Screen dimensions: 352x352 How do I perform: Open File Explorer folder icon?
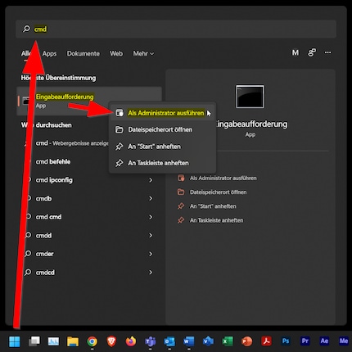pyautogui.click(x=73, y=341)
